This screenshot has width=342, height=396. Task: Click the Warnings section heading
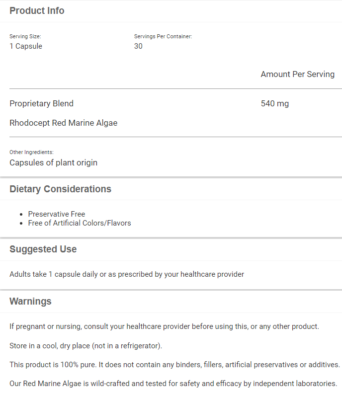30,301
